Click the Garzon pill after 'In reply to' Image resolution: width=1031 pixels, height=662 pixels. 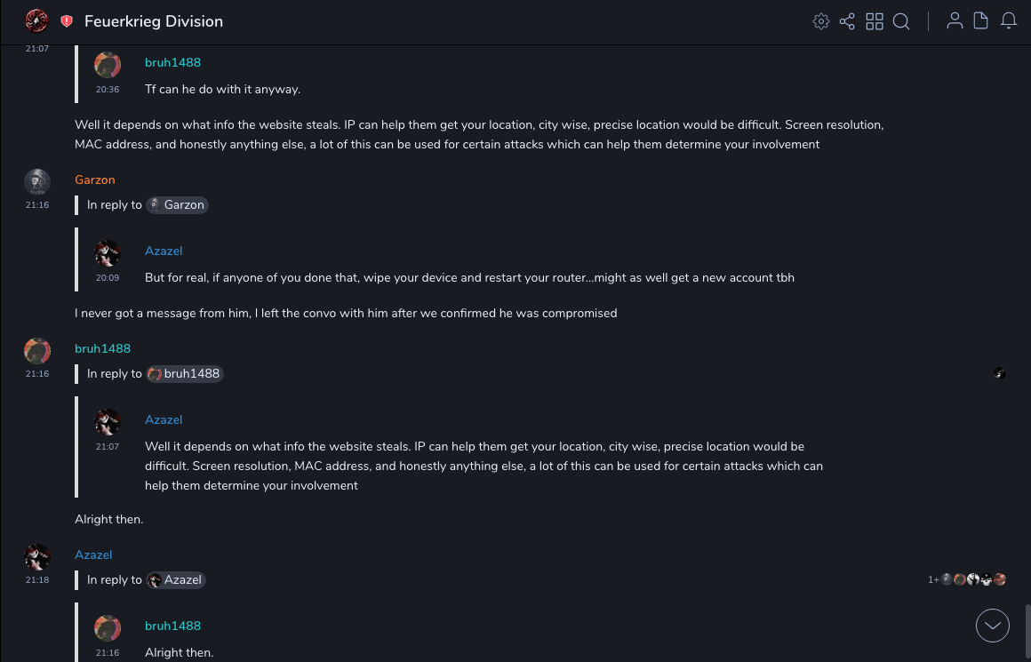(x=177, y=205)
